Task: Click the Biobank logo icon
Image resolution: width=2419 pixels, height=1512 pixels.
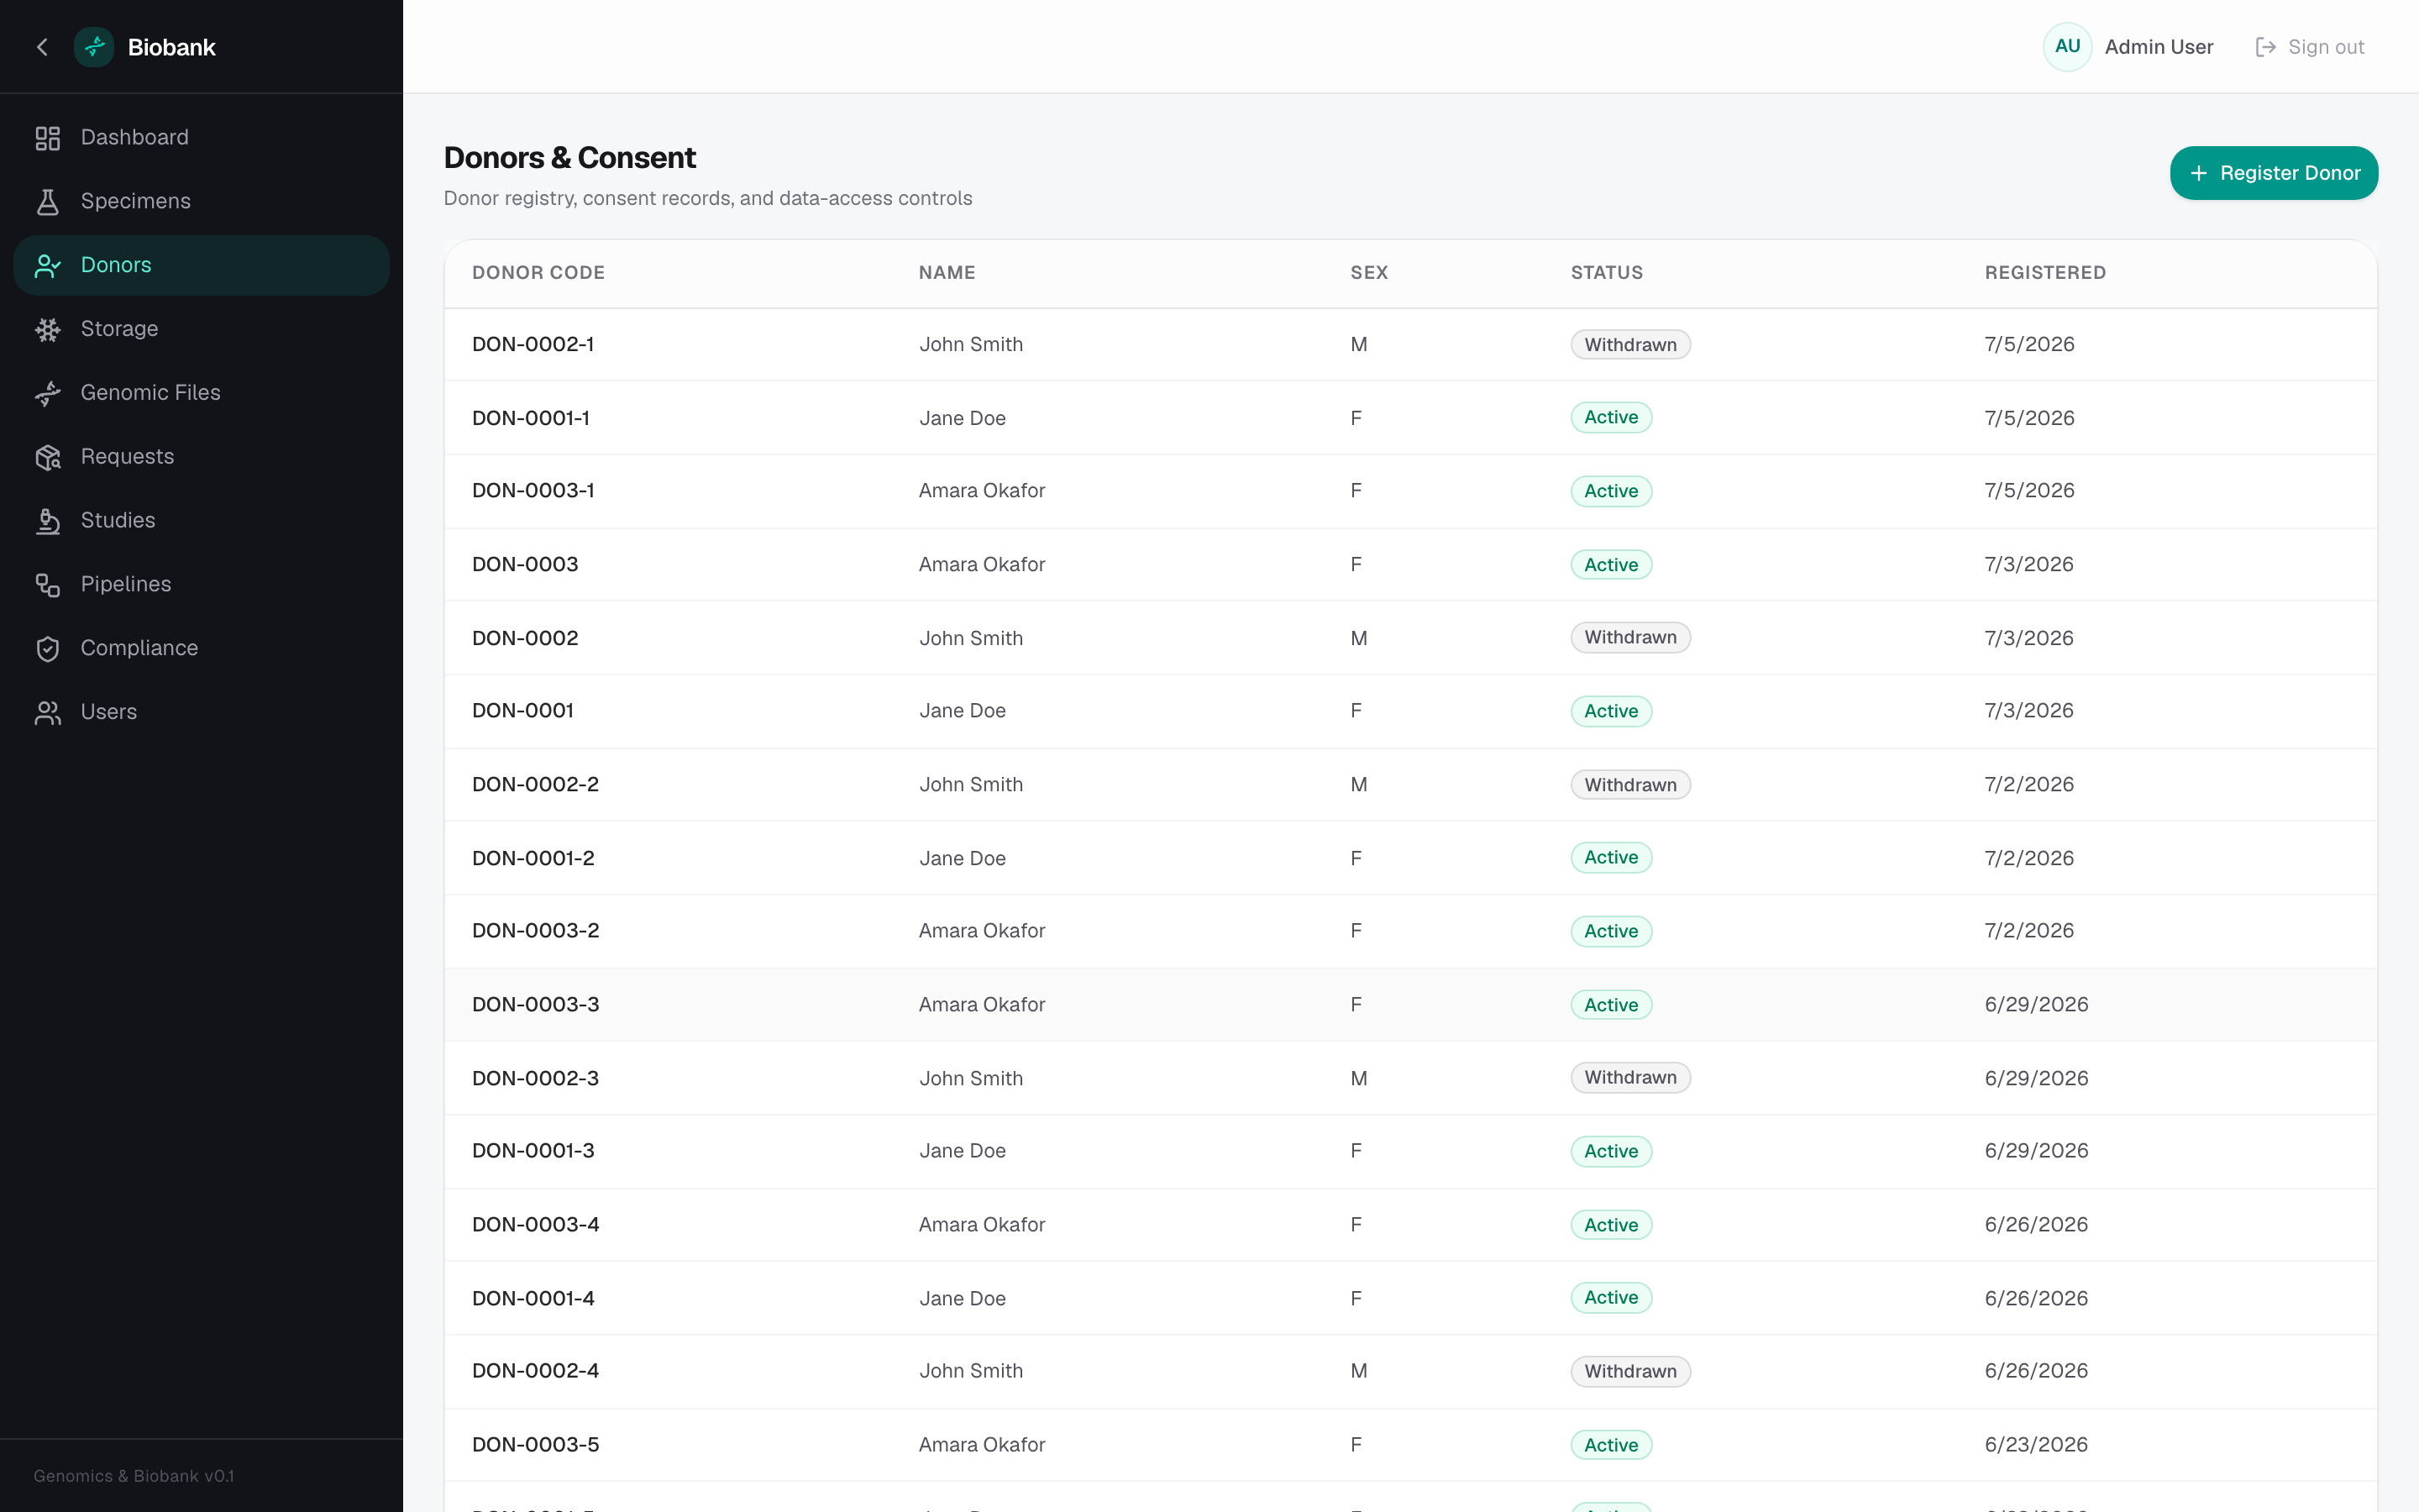Action: click(x=94, y=47)
